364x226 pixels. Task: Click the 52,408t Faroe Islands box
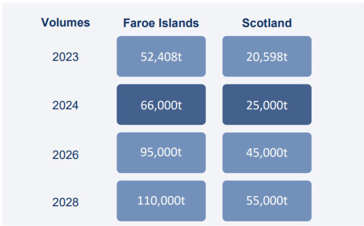pos(161,56)
